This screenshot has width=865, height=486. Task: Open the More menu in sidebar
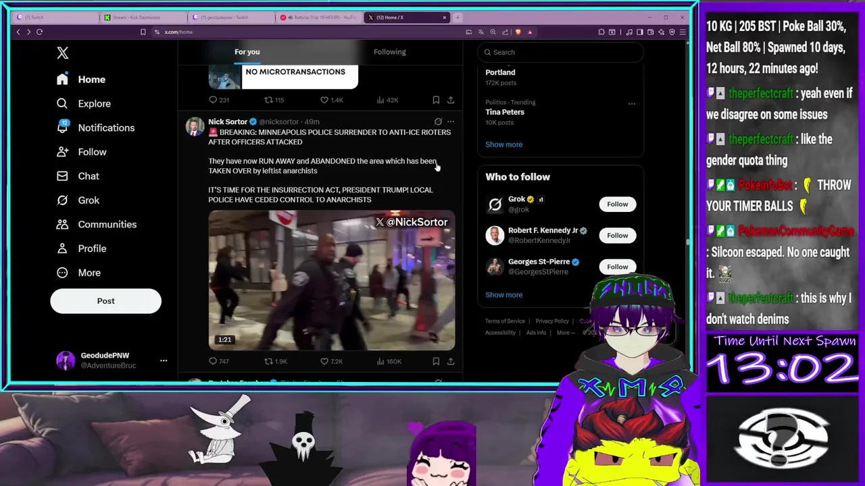coord(78,273)
